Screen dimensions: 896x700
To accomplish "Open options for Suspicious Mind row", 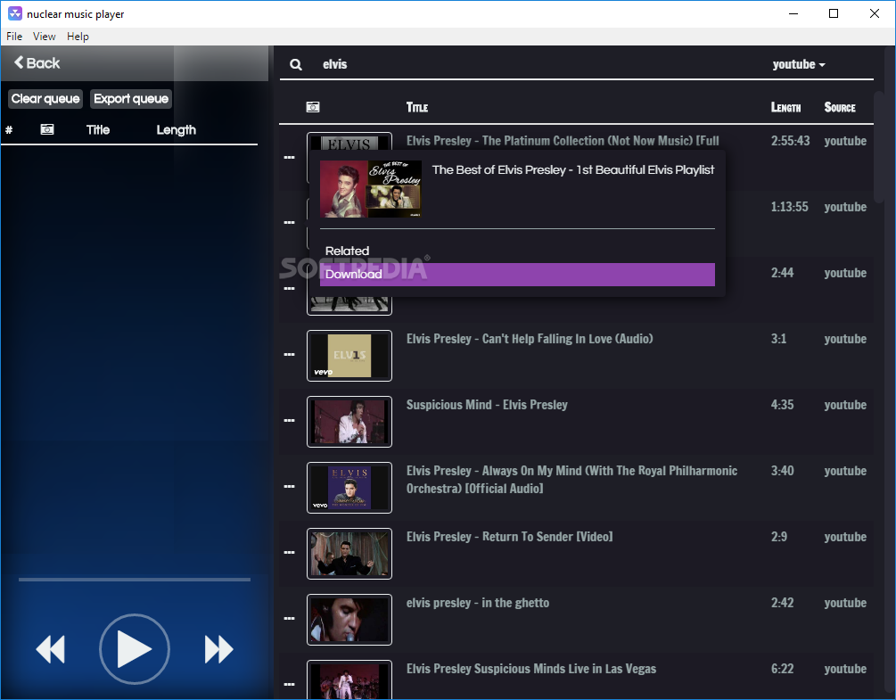I will point(289,421).
